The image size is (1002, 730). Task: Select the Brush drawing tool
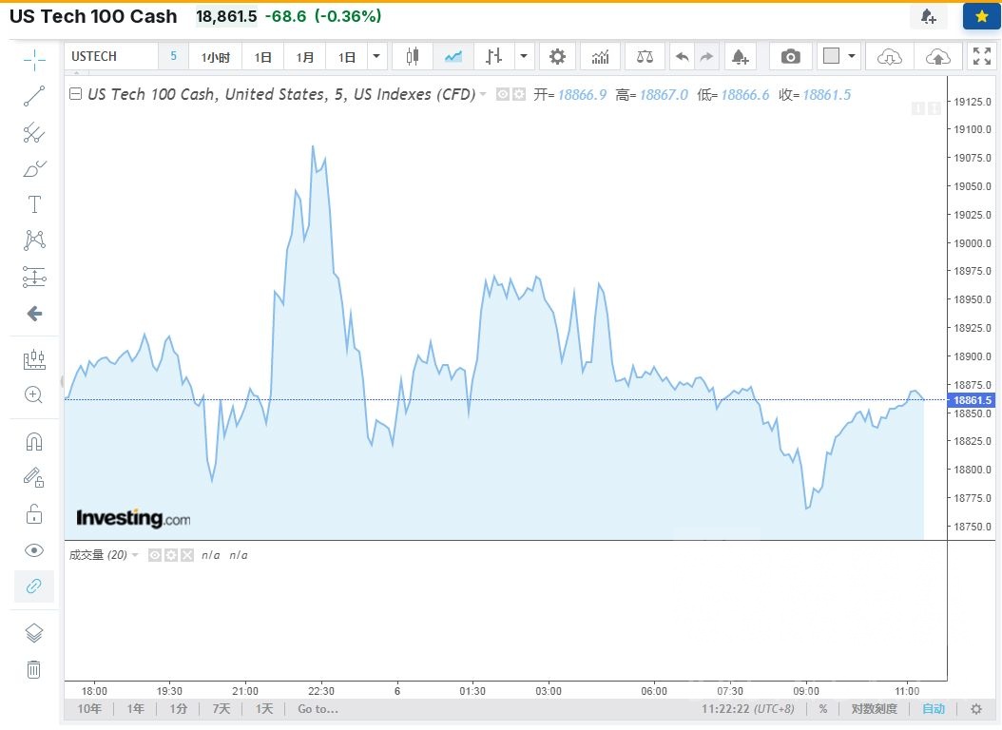point(34,168)
